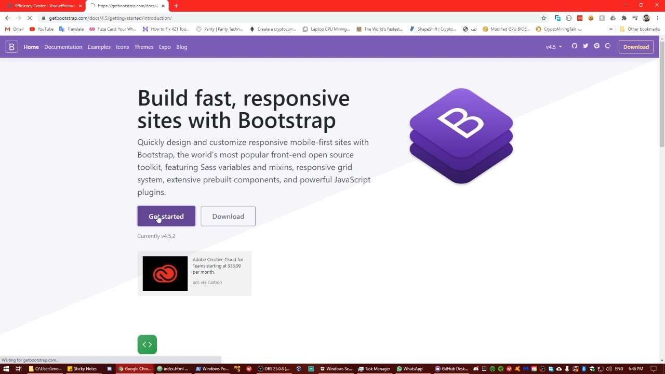Click the green code brackets icon

click(x=147, y=344)
